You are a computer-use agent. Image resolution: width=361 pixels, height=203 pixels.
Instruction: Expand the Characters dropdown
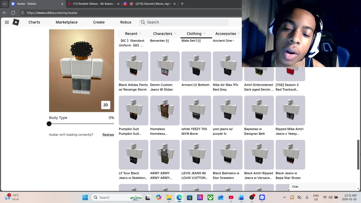click(x=165, y=34)
